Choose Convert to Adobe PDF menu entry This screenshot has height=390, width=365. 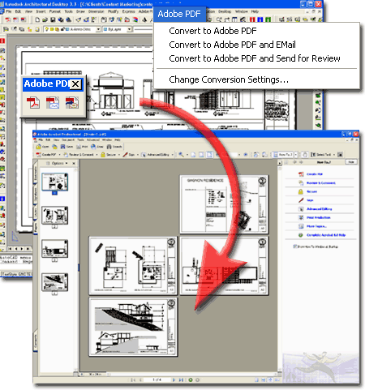pos(213,31)
